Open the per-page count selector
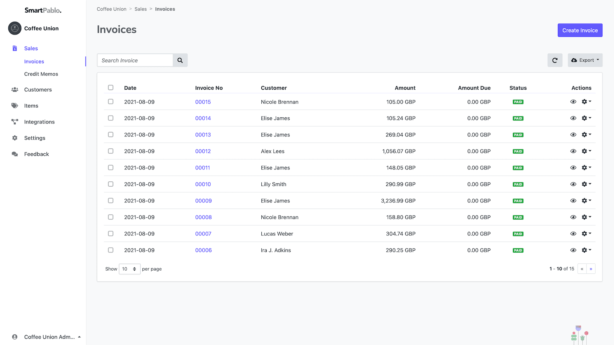 click(x=129, y=269)
